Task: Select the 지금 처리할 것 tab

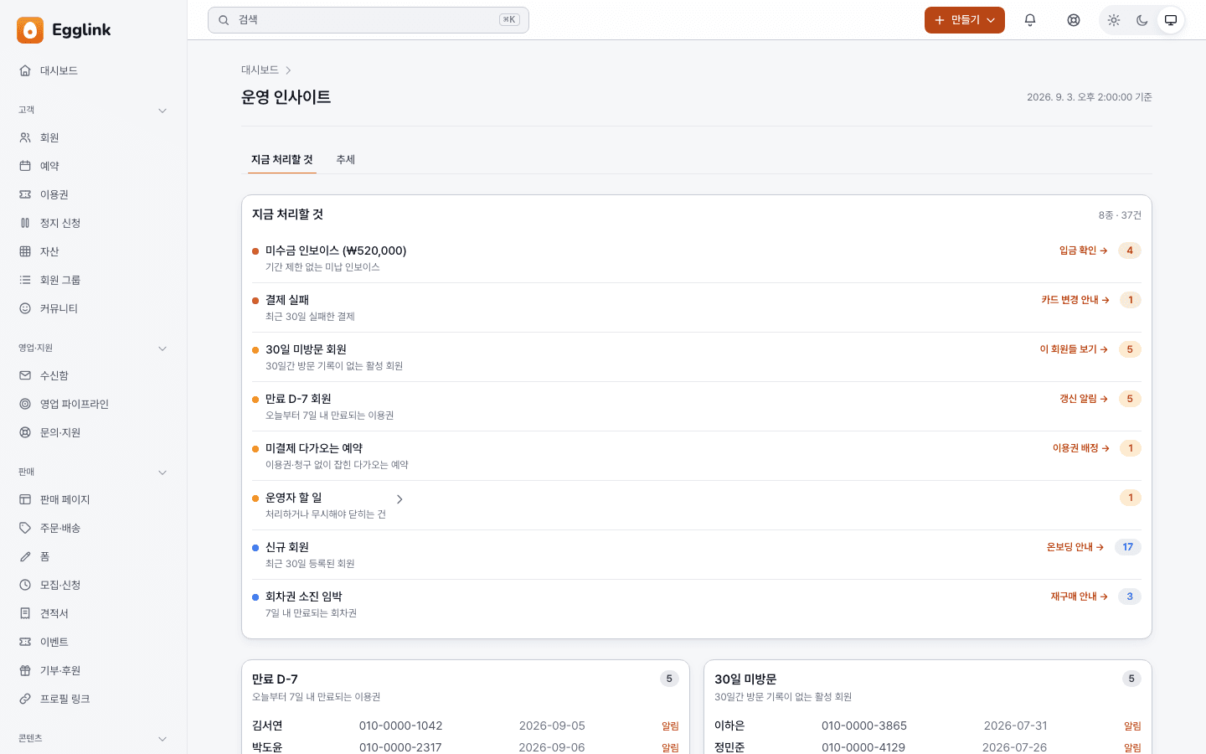Action: click(282, 160)
